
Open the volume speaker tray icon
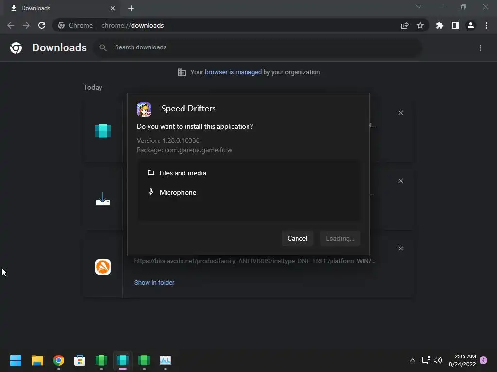(438, 360)
